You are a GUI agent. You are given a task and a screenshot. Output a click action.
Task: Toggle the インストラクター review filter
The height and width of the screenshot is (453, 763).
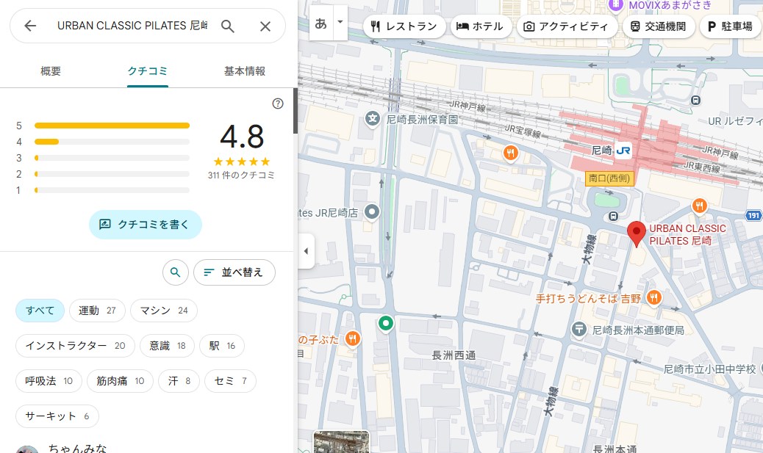pyautogui.click(x=75, y=346)
